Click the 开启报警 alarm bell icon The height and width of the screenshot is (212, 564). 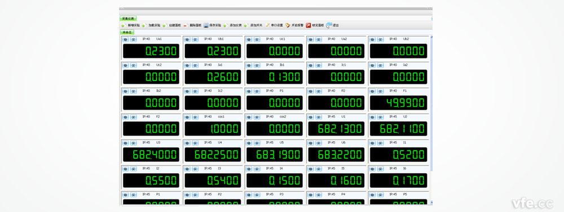[x=288, y=25]
